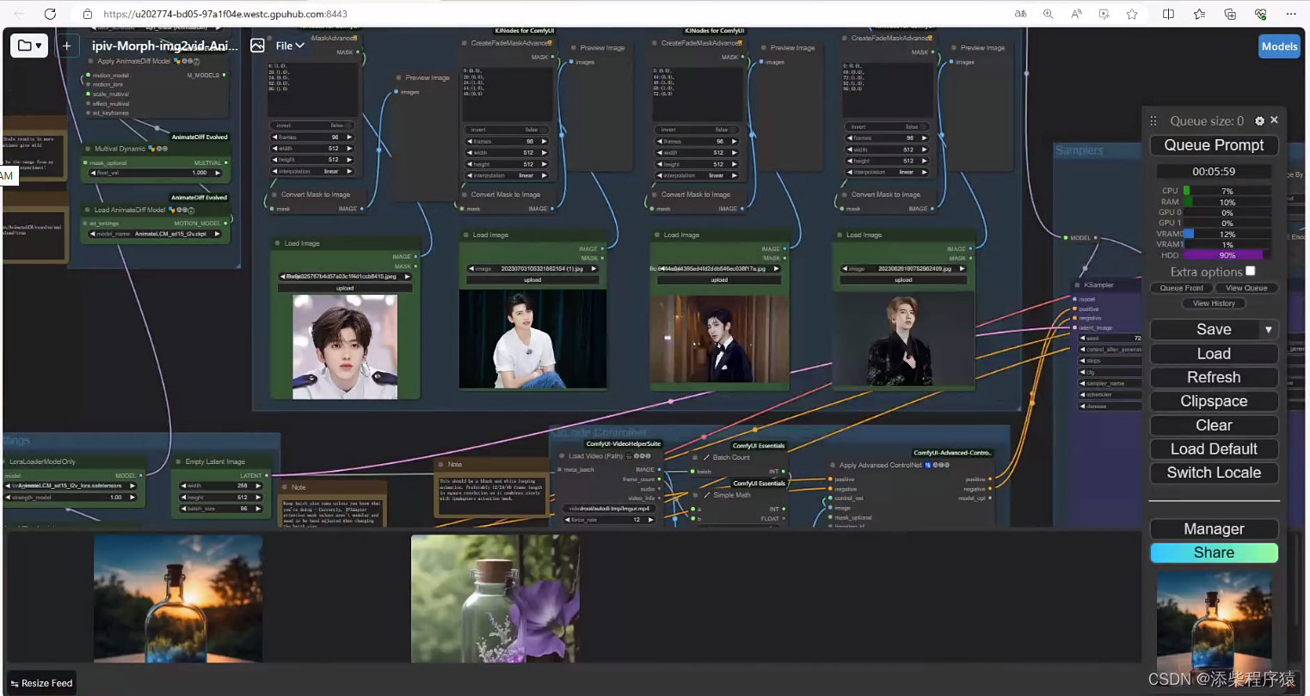1310x696 pixels.
Task: Click the Share button
Action: tap(1214, 553)
